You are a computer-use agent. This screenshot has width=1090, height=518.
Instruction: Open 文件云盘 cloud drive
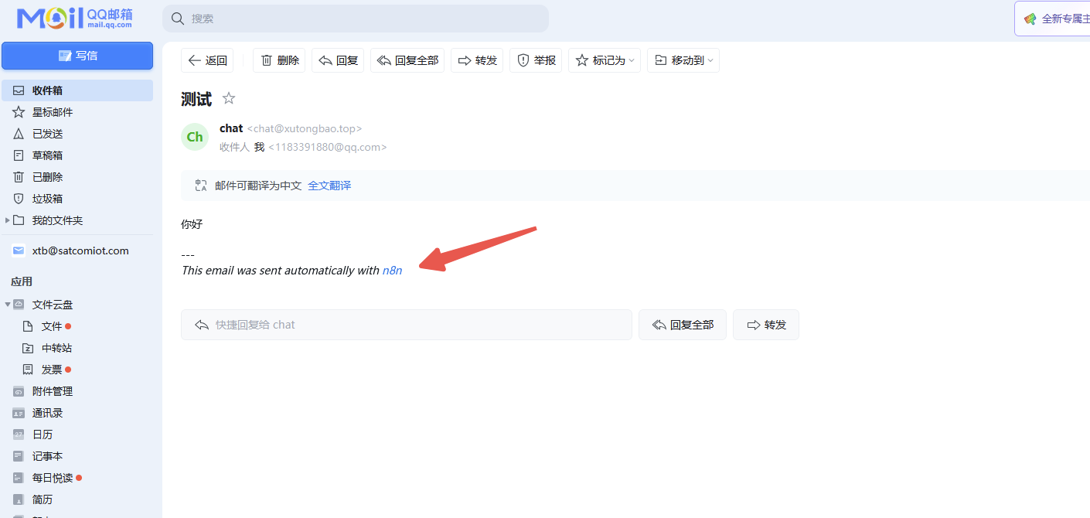pos(53,305)
